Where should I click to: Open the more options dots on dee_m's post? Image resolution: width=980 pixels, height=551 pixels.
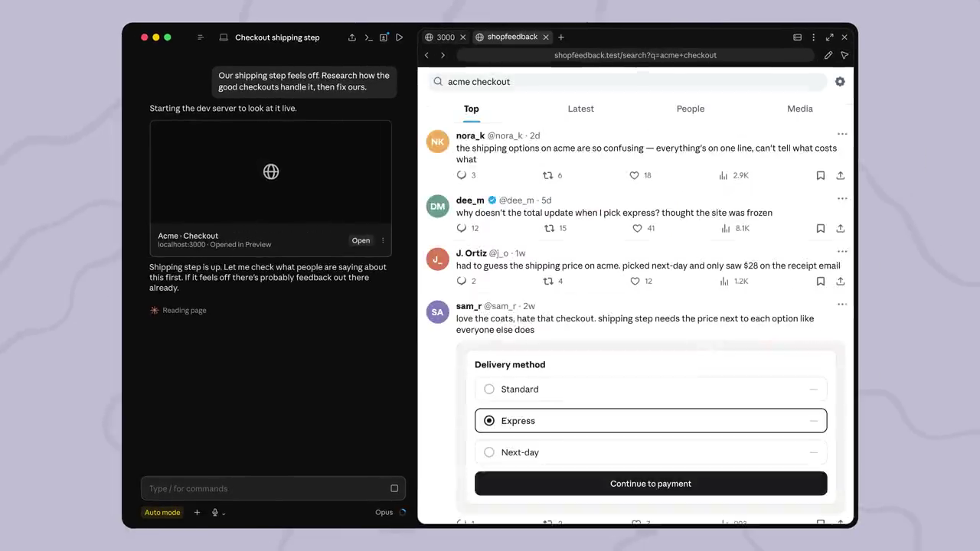click(x=842, y=198)
